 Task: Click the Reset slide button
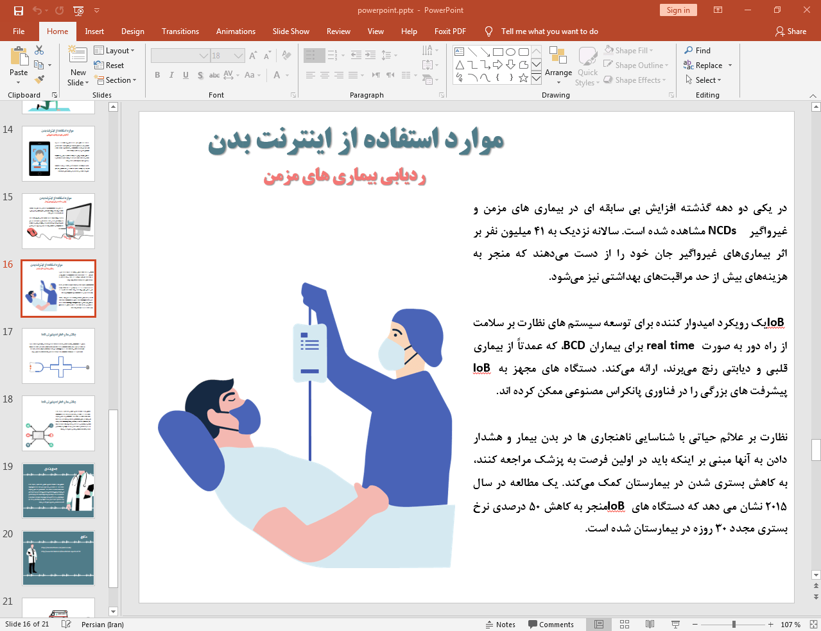[x=109, y=65]
